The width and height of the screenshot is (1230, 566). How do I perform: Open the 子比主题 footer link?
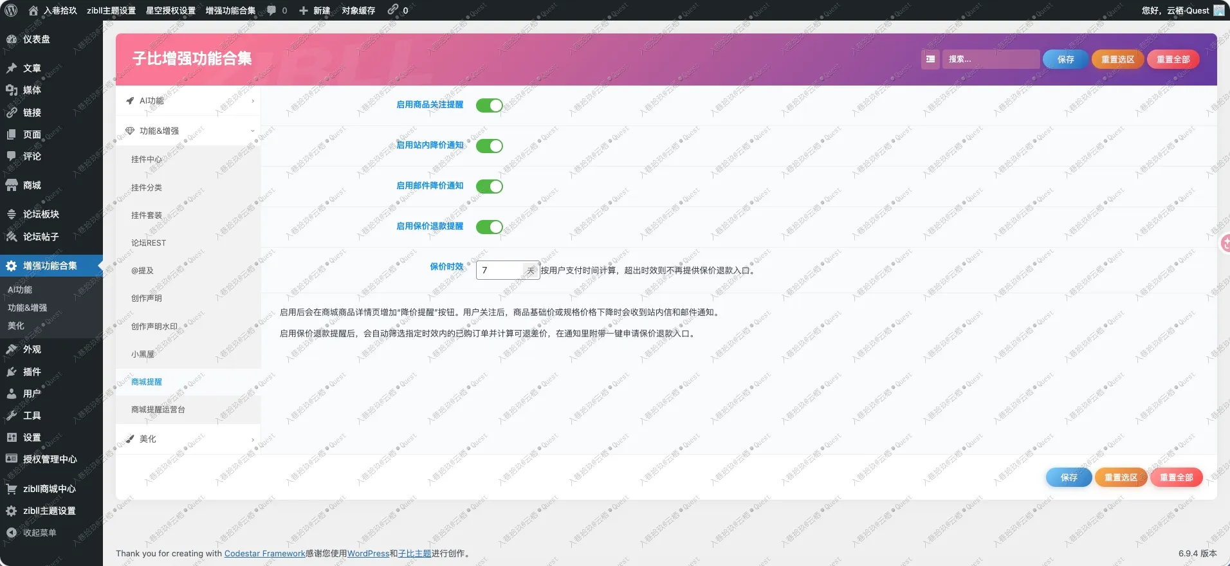[x=414, y=554]
